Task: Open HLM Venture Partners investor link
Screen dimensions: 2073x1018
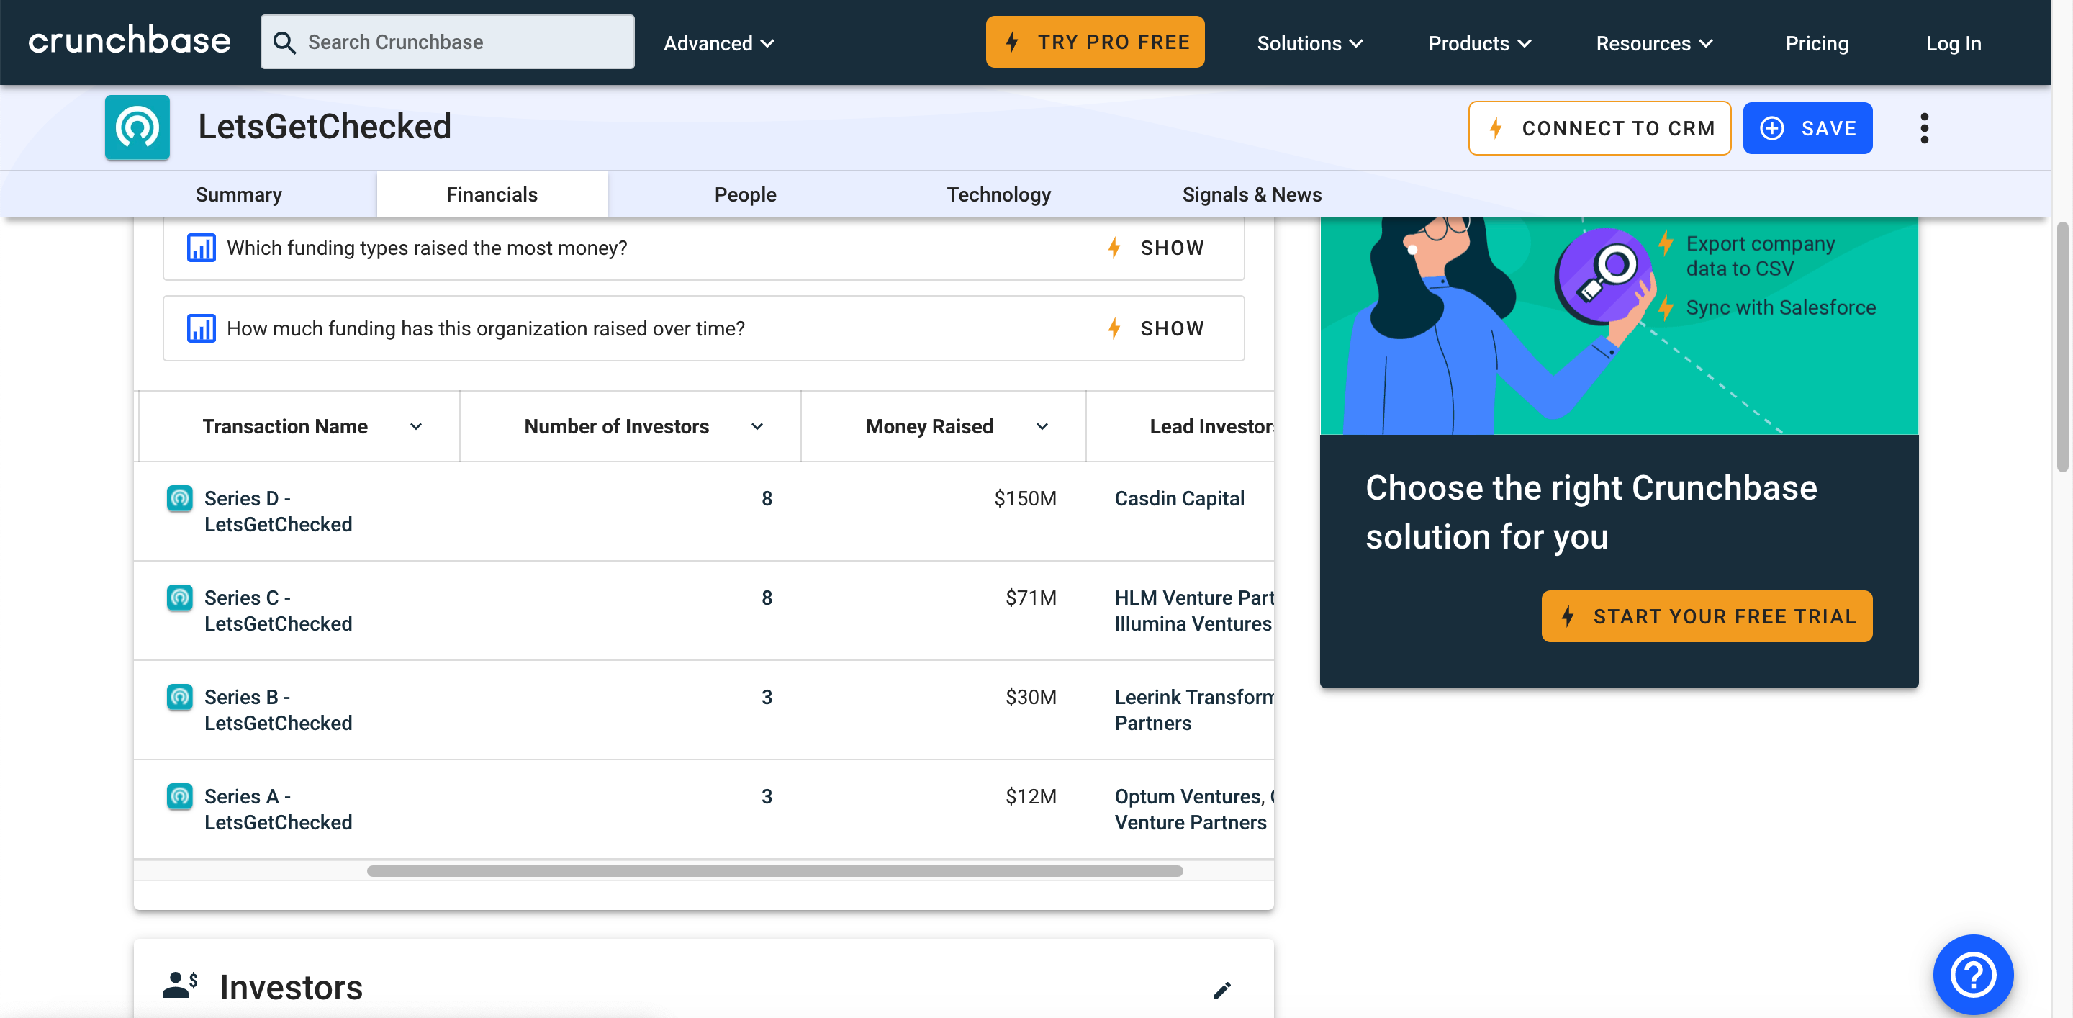Action: click(1194, 597)
